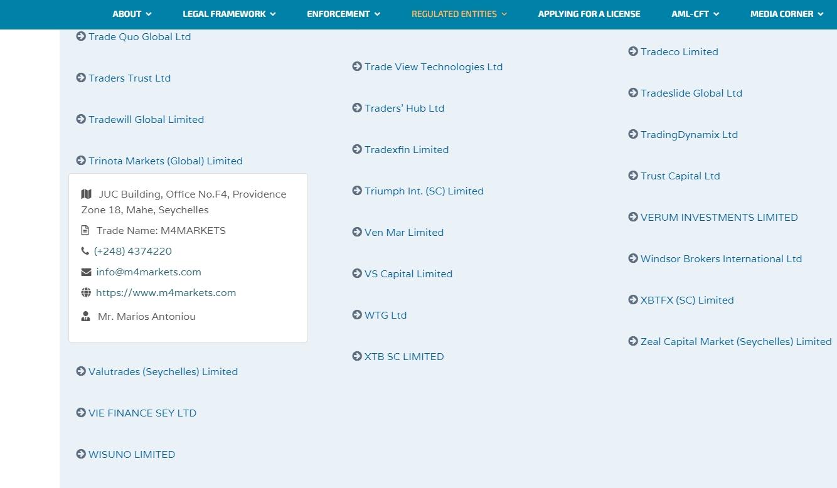
Task: Expand Traders' Hub Ltd details
Action: [x=404, y=108]
